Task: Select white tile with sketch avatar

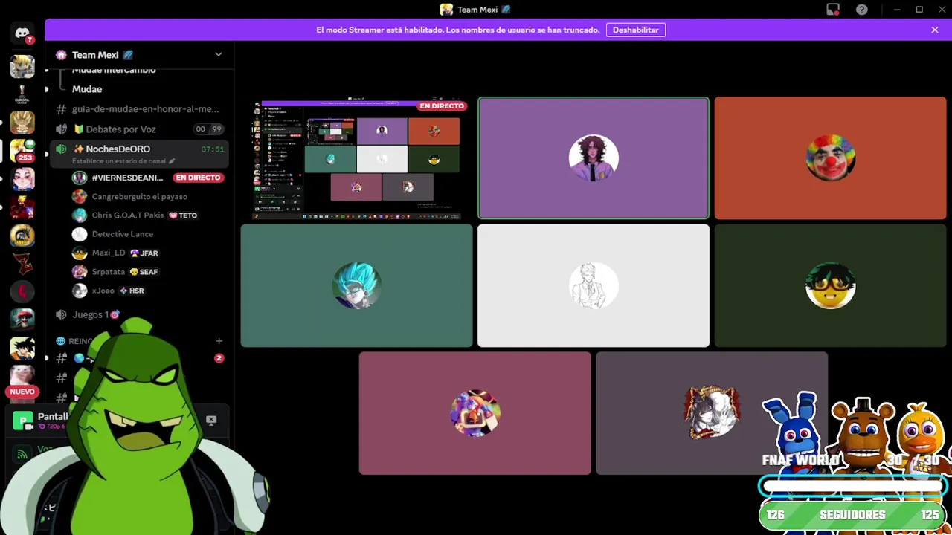Action: (594, 286)
